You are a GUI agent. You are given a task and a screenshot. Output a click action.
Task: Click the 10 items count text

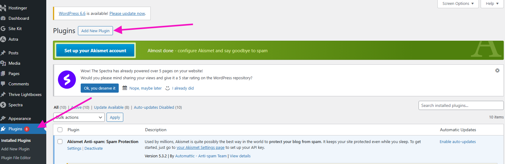tap(496, 117)
